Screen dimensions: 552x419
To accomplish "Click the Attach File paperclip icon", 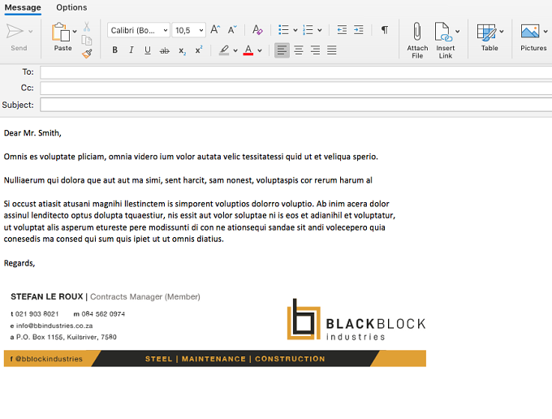I will click(x=417, y=32).
